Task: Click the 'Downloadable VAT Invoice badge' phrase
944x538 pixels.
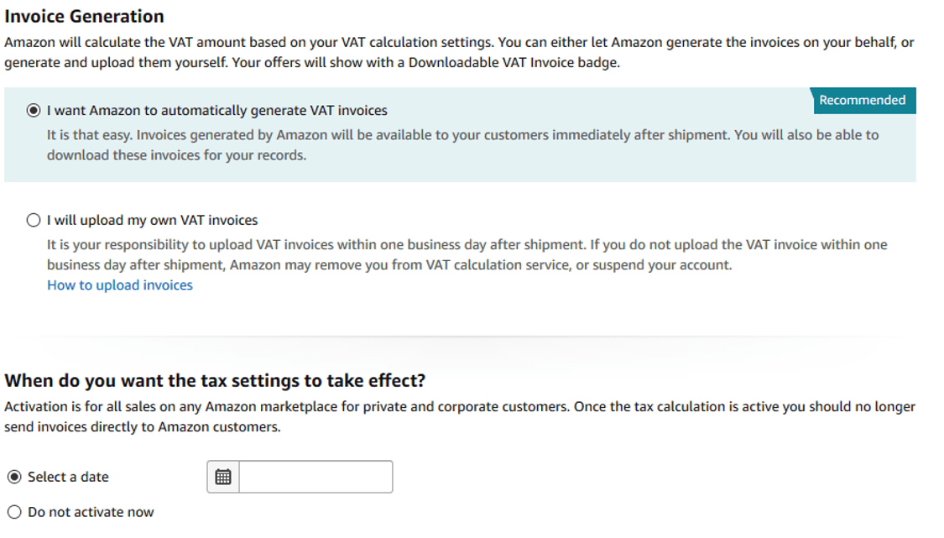Action: (x=514, y=63)
